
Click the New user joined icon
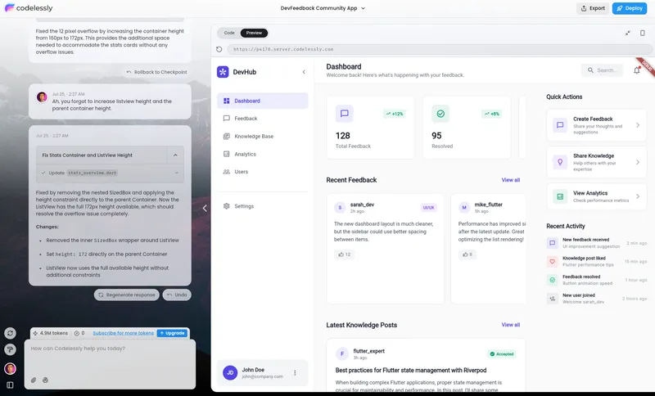[552, 299]
